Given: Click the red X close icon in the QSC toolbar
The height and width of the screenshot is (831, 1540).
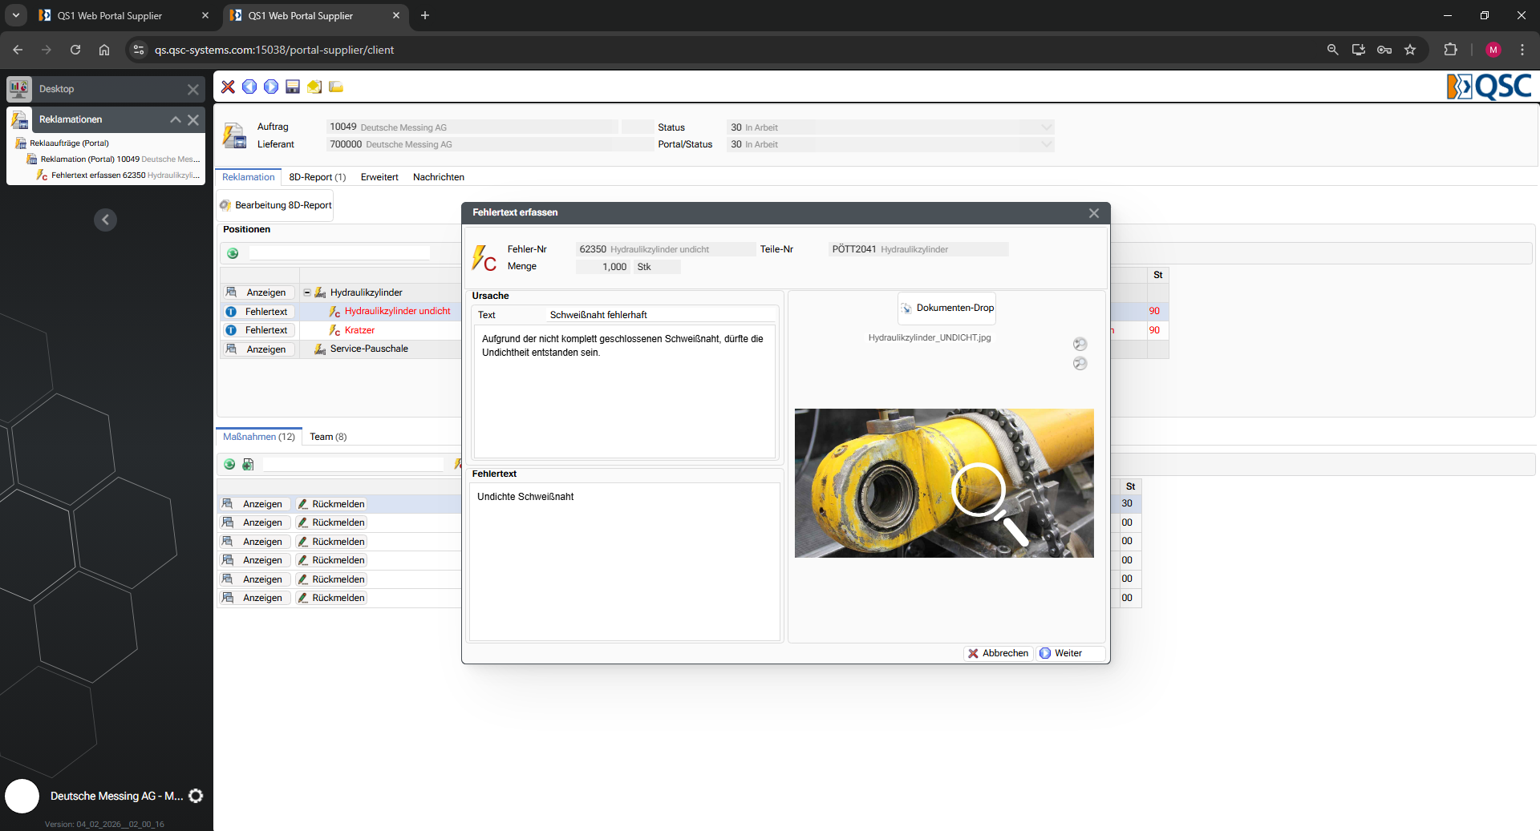Looking at the screenshot, I should (228, 87).
